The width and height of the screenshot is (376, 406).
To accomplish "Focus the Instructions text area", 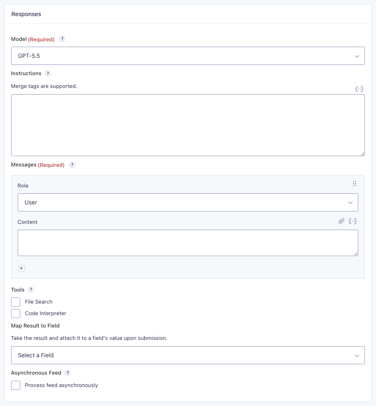I will [188, 125].
